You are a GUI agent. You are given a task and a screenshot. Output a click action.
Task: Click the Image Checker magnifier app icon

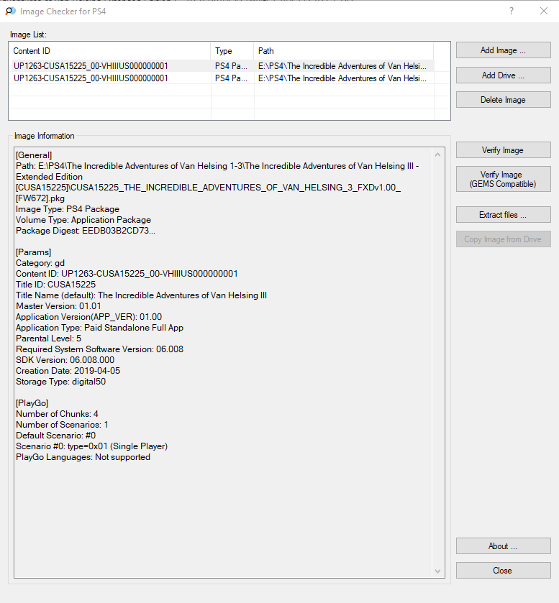click(x=10, y=11)
